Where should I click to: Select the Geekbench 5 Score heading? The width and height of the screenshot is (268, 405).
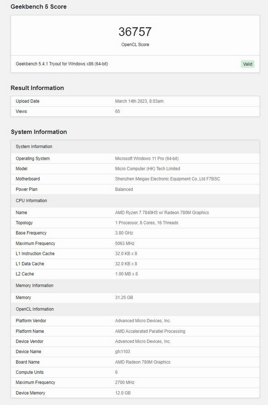pos(38,7)
